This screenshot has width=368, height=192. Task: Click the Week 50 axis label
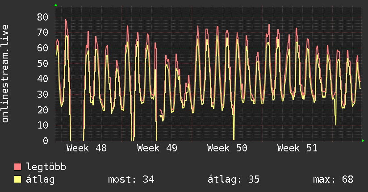click(227, 148)
